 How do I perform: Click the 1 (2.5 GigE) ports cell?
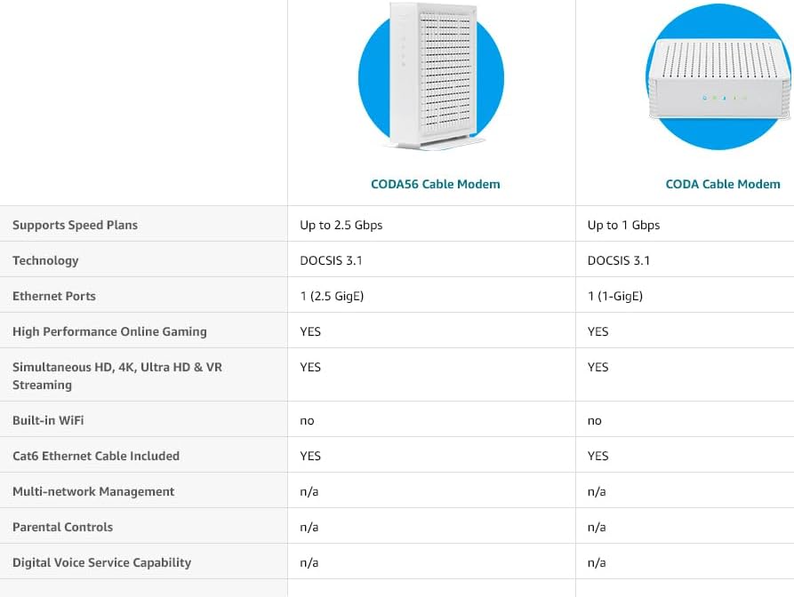point(332,296)
